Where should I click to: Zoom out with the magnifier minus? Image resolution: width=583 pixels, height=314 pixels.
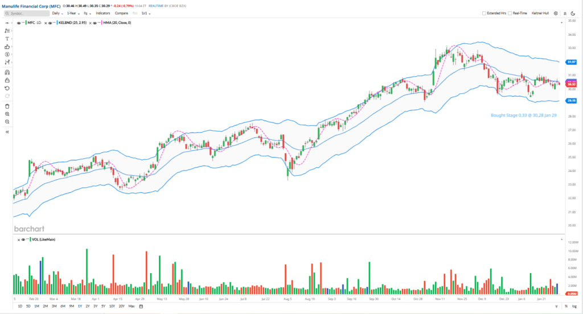click(x=7, y=122)
